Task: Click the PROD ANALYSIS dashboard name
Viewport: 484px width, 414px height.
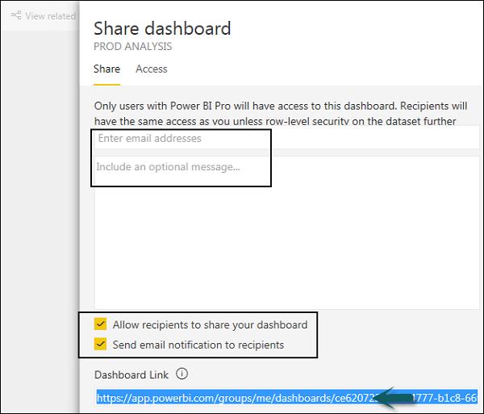Action: point(133,47)
